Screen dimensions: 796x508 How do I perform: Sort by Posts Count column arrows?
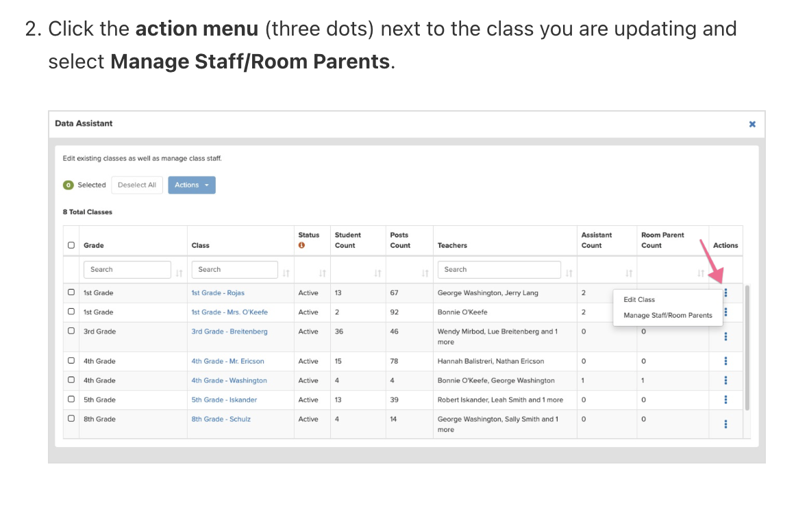425,273
